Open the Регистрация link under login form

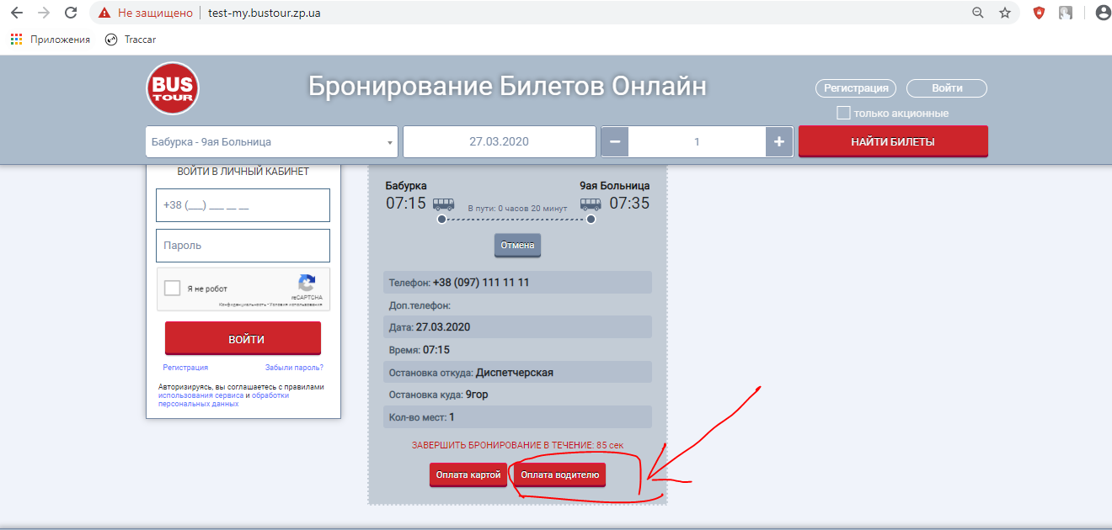[185, 368]
